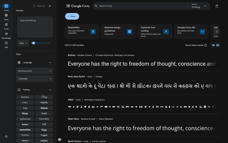Toggle the Futuristic feeling filter
Viewport: 228px width, 143px height.
pos(44,119)
